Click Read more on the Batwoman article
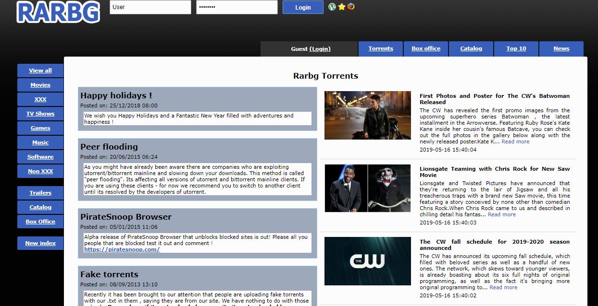 (x=515, y=141)
